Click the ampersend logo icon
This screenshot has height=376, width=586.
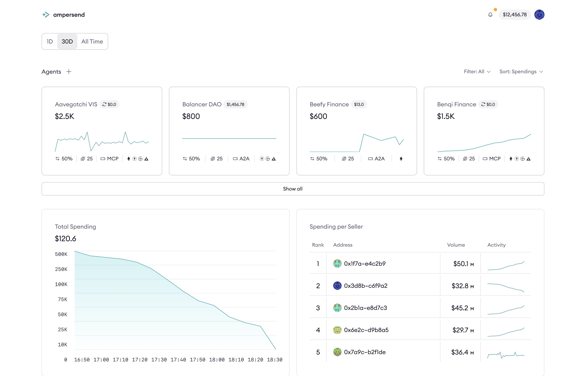pyautogui.click(x=46, y=14)
